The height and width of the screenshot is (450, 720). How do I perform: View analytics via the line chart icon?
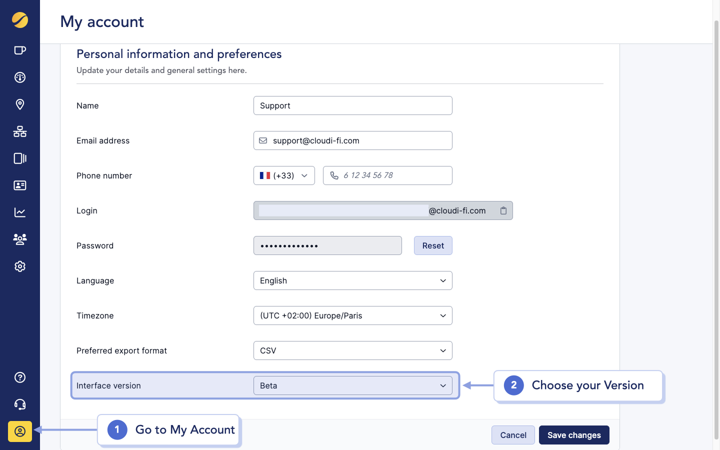(x=20, y=212)
